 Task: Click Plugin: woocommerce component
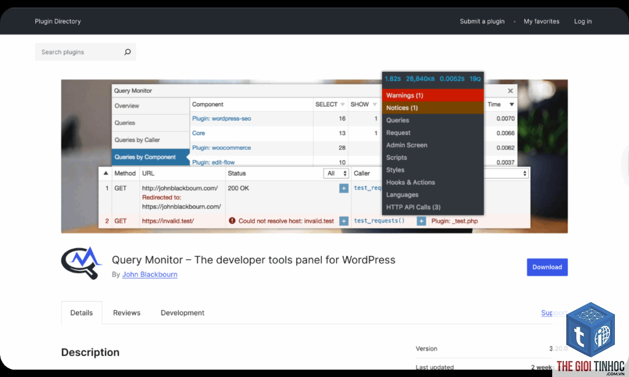coord(221,147)
